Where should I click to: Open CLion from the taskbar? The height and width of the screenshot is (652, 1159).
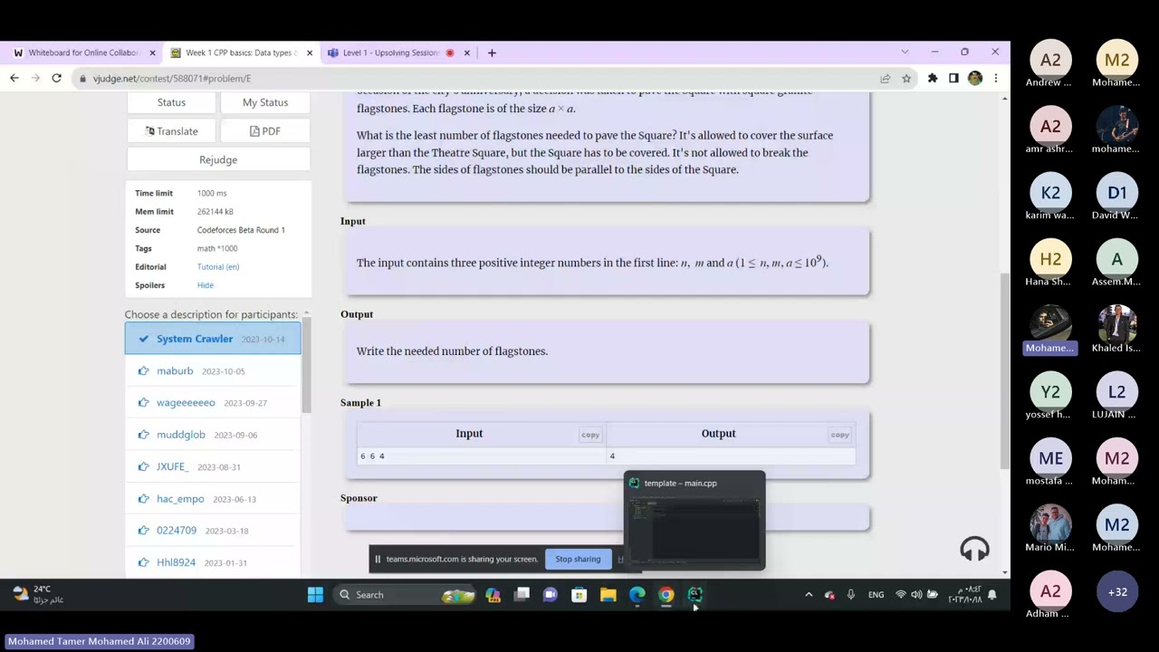pos(695,595)
